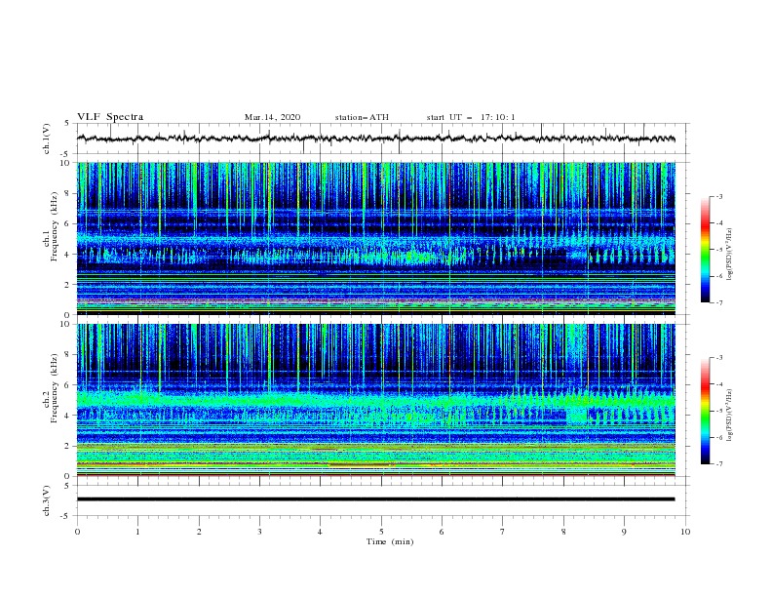Click the "5" tick on ch.1(V) axis
The width and height of the screenshot is (772, 597).
[67, 124]
